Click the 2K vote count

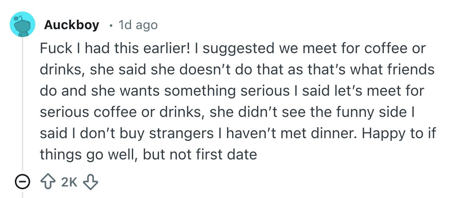click(x=69, y=182)
